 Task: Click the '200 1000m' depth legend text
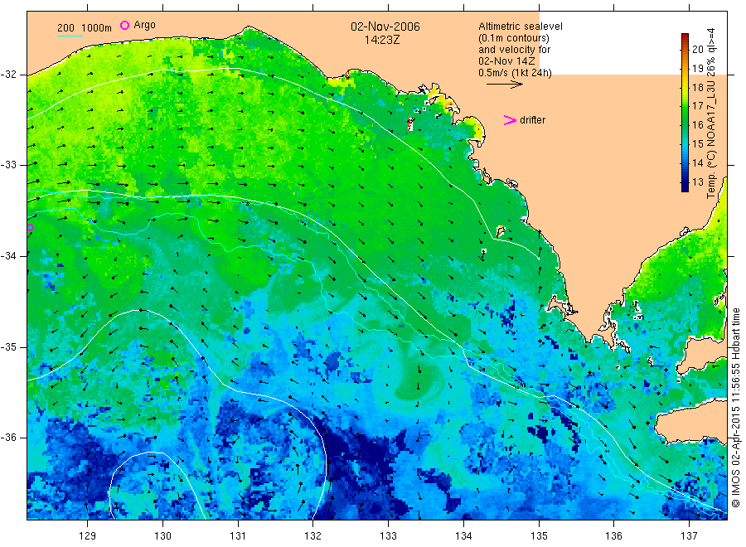(85, 28)
